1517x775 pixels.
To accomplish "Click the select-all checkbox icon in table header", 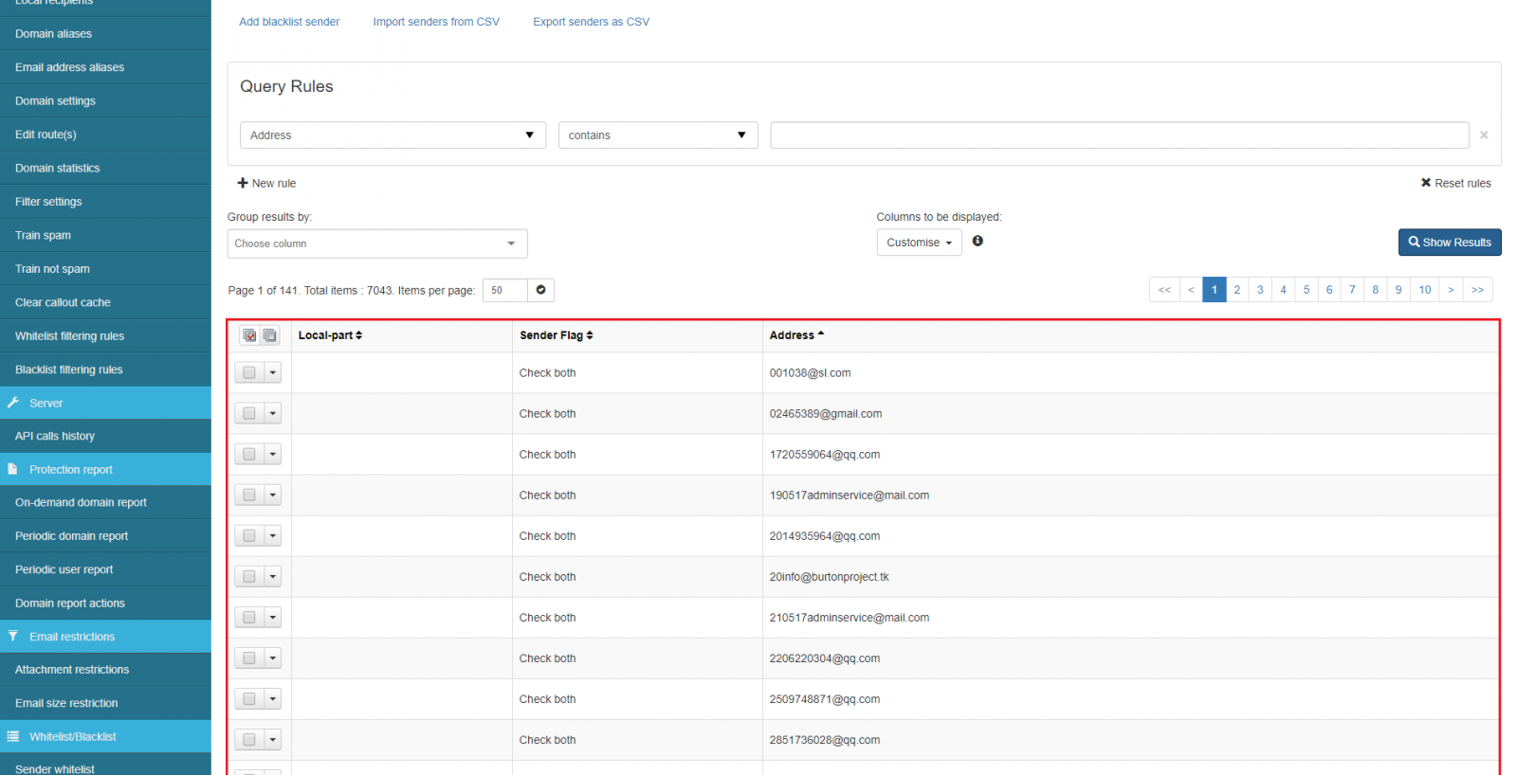I will (249, 335).
